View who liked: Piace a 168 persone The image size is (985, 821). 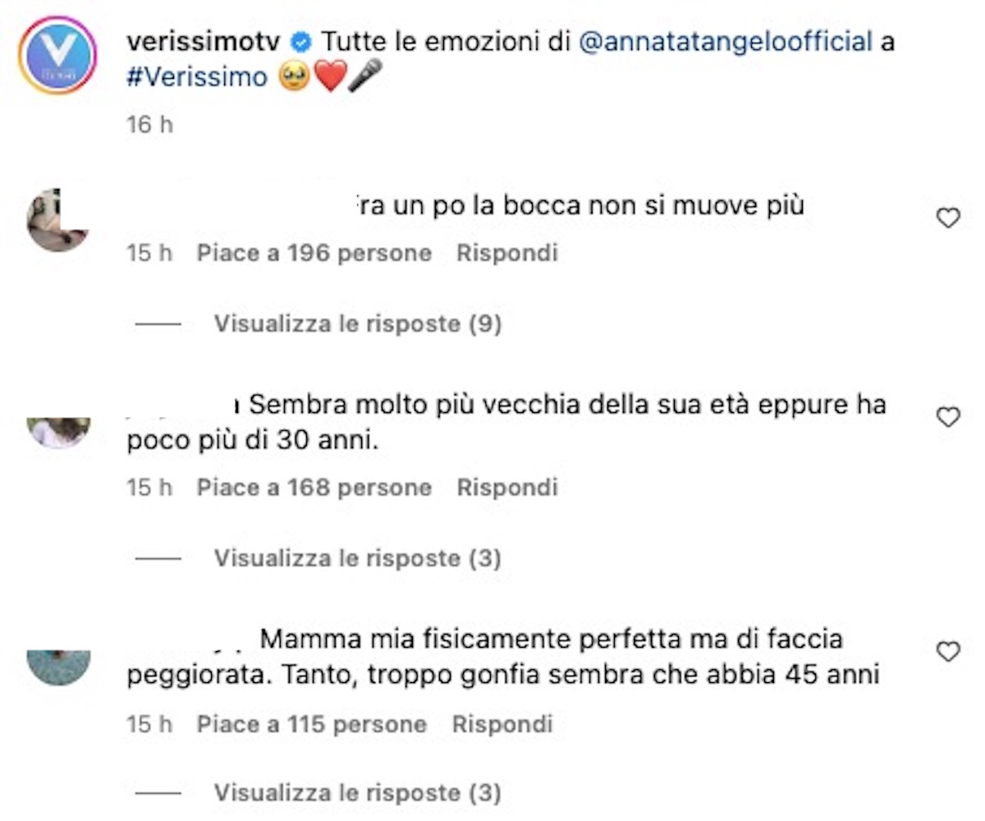click(x=314, y=488)
